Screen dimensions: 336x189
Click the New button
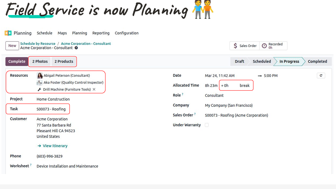click(x=12, y=46)
